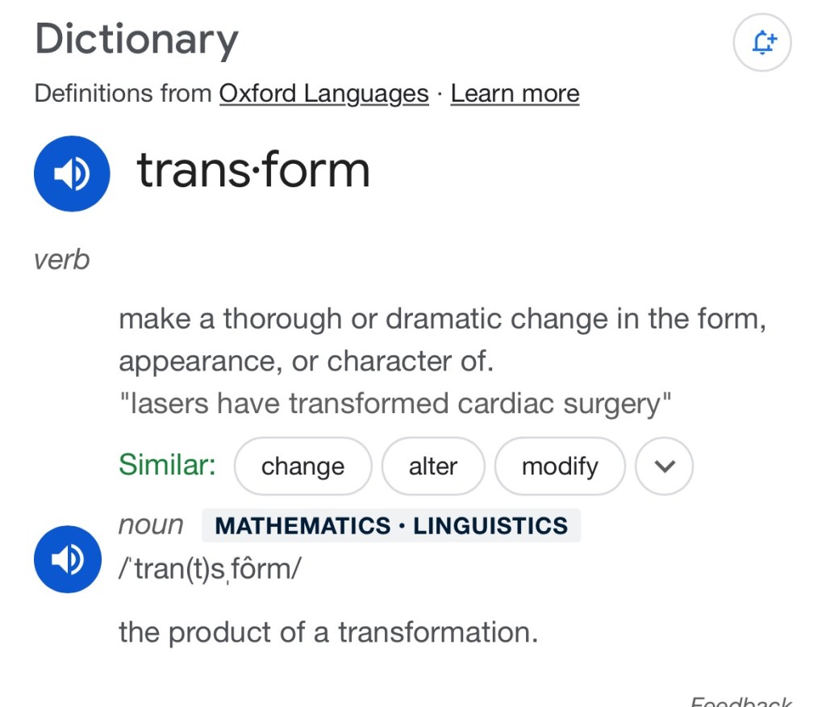This screenshot has width=826, height=707.
Task: Click the verb definition text
Action: click(x=441, y=340)
